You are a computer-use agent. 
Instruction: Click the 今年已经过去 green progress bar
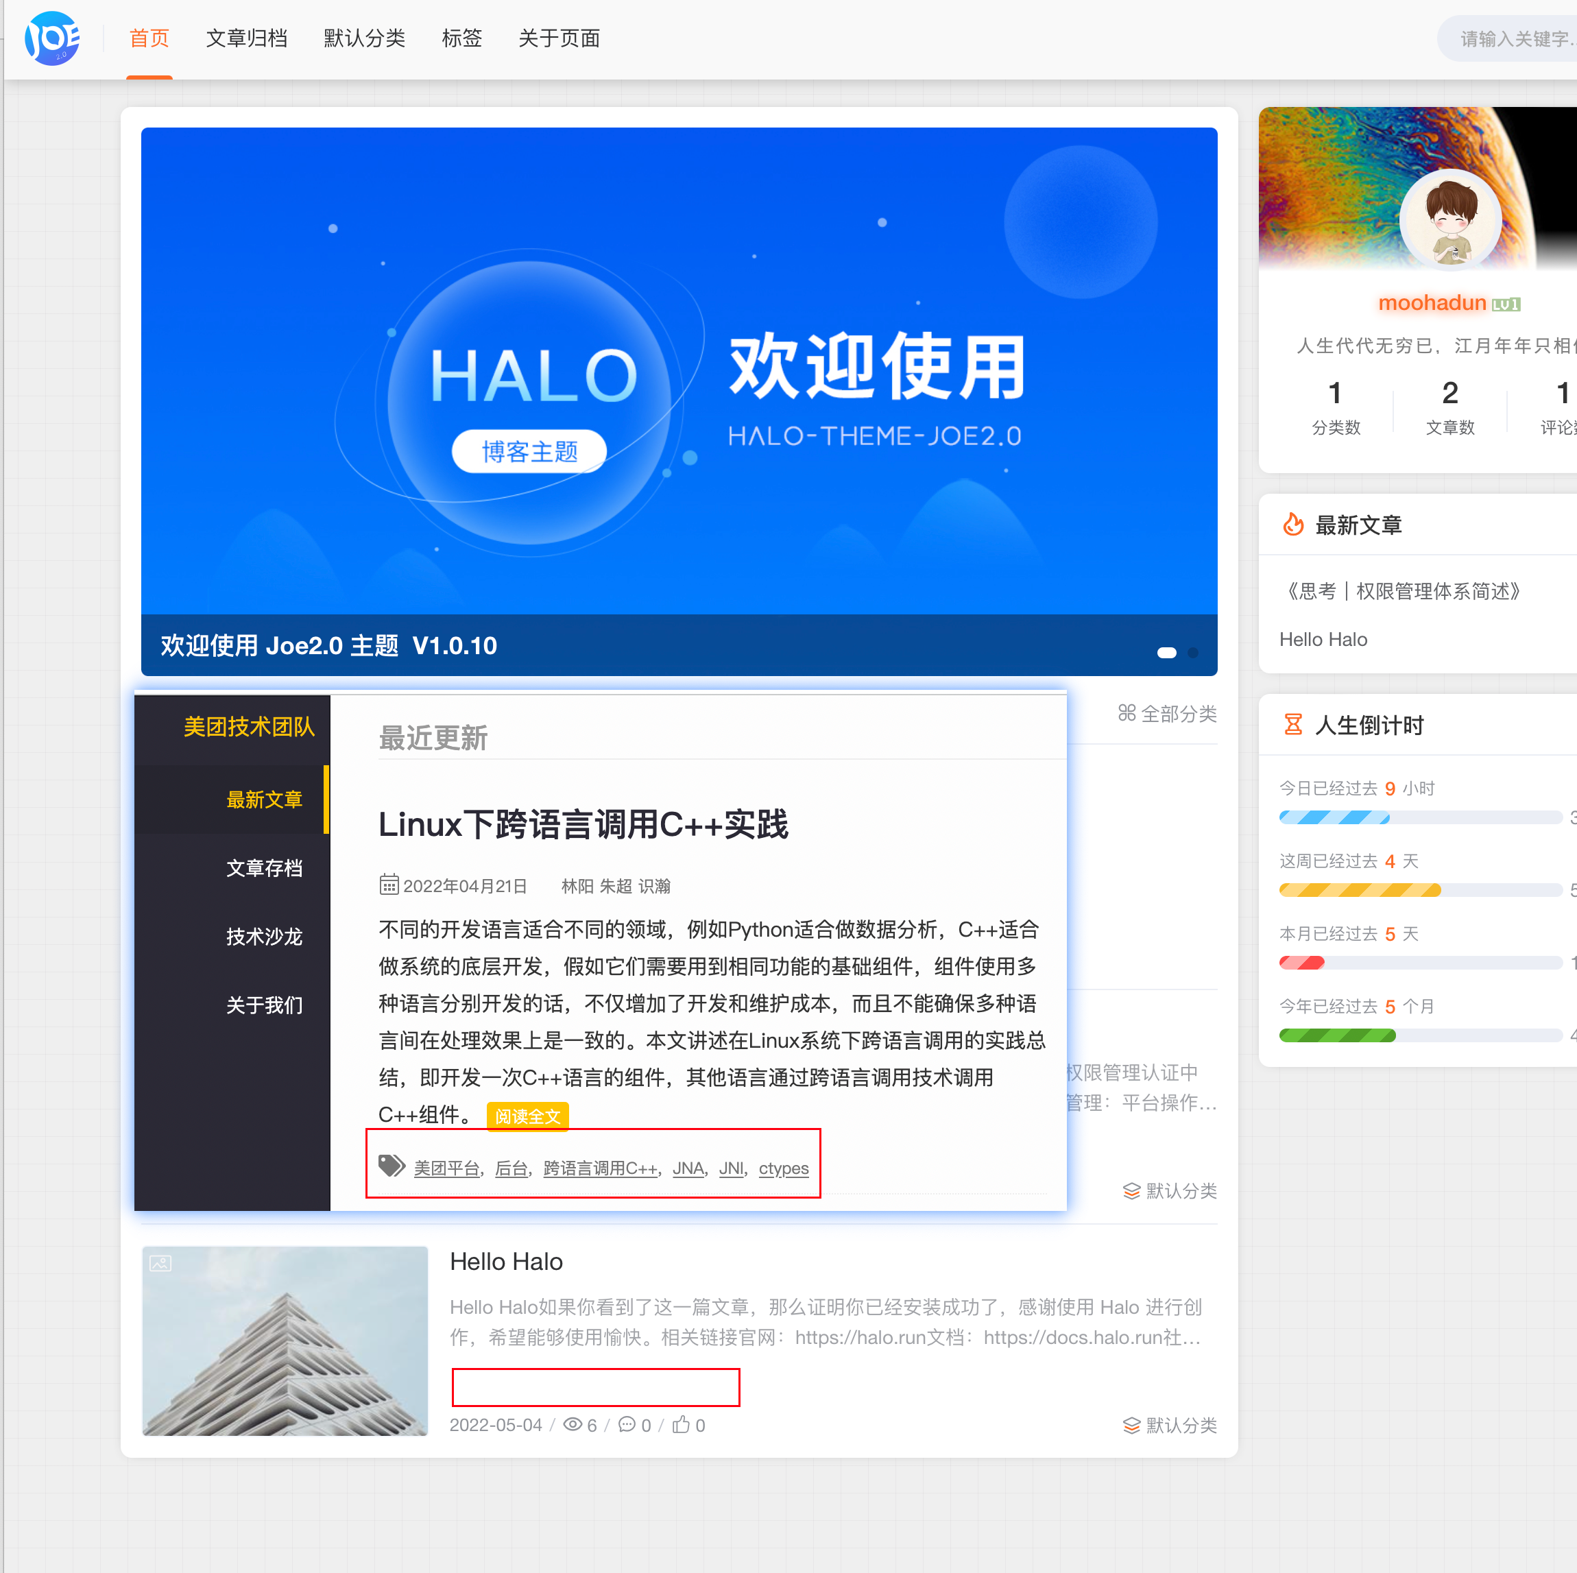coord(1420,1035)
